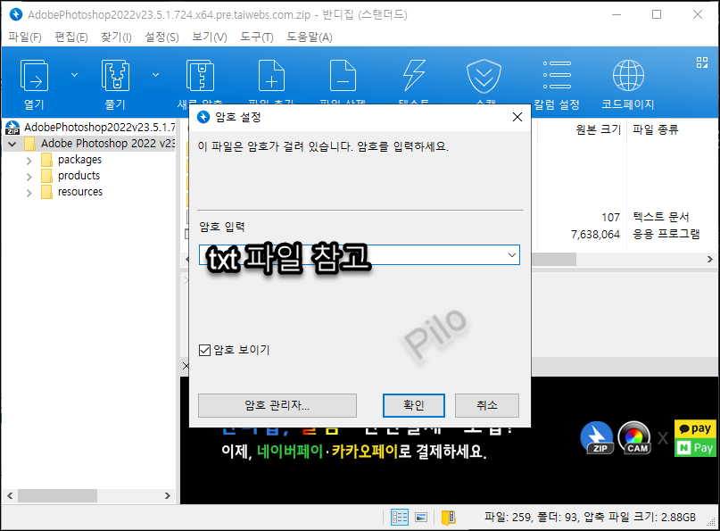Select the packages folder in the tree
Screen dimensions: 720x531
pos(79,160)
